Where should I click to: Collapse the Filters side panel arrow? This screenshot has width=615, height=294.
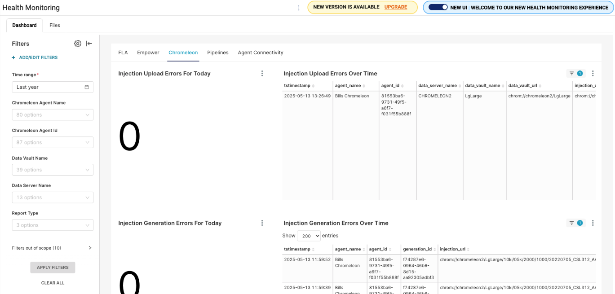(89, 44)
